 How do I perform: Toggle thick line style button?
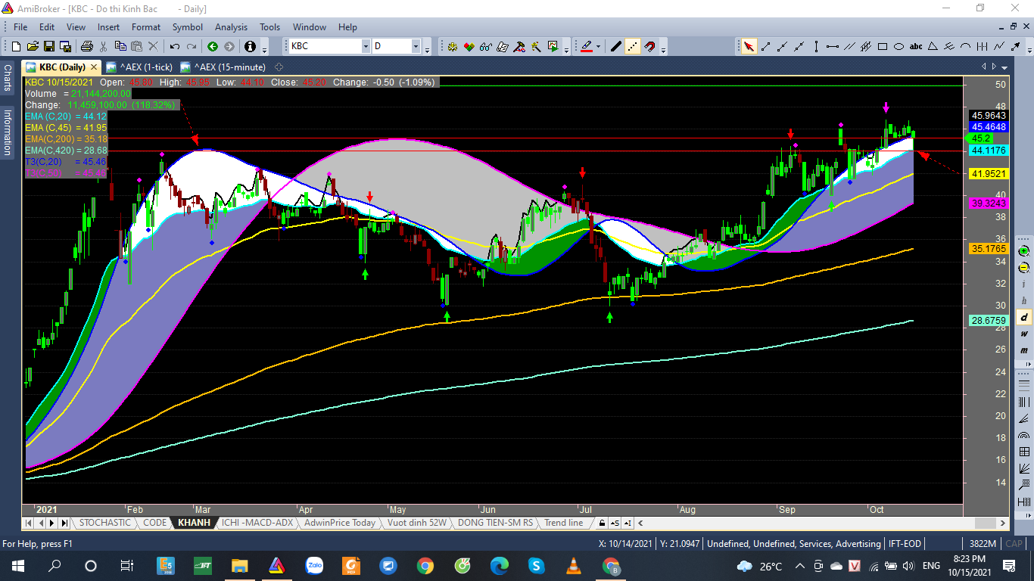pyautogui.click(x=616, y=46)
